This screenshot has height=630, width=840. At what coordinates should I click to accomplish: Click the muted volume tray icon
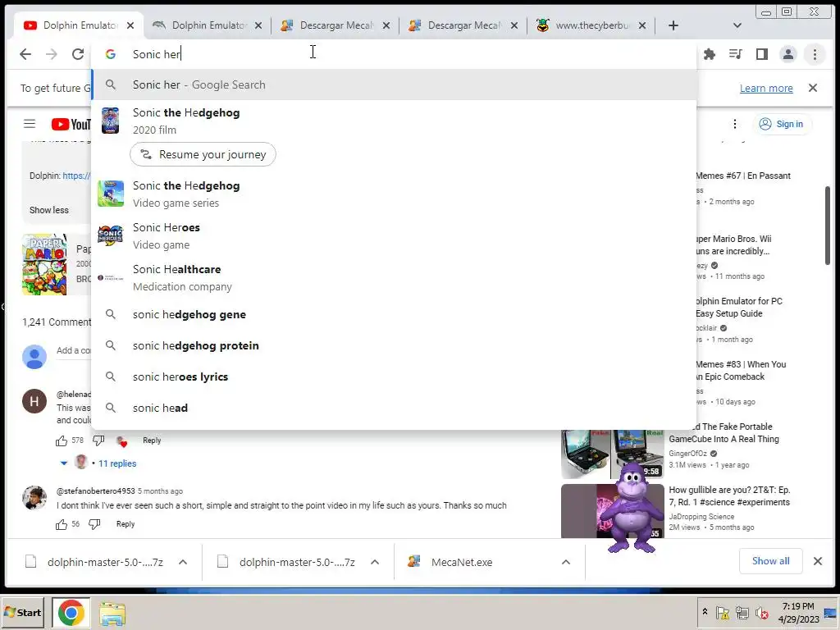pos(761,612)
